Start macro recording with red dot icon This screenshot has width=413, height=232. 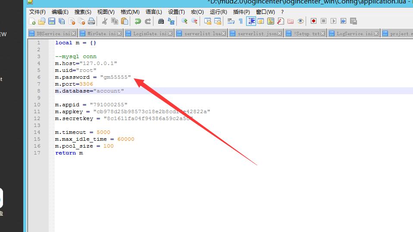coord(313,21)
